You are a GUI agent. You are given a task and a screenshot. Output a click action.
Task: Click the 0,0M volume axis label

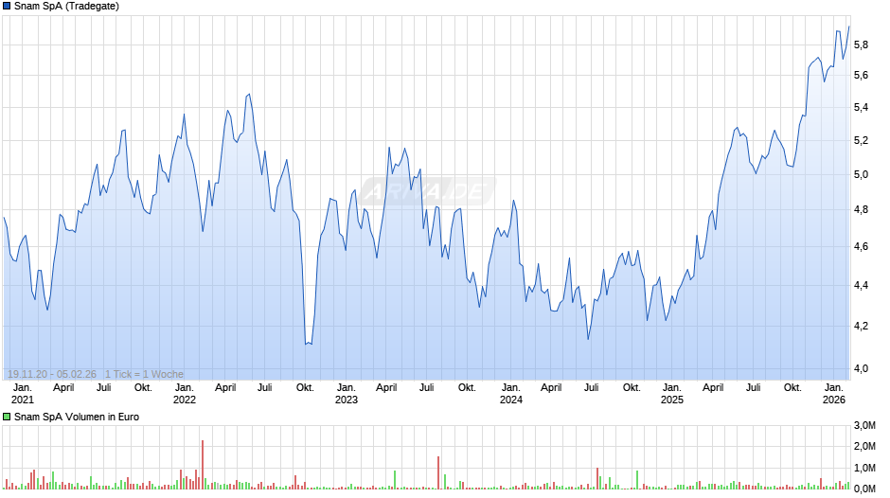click(864, 489)
